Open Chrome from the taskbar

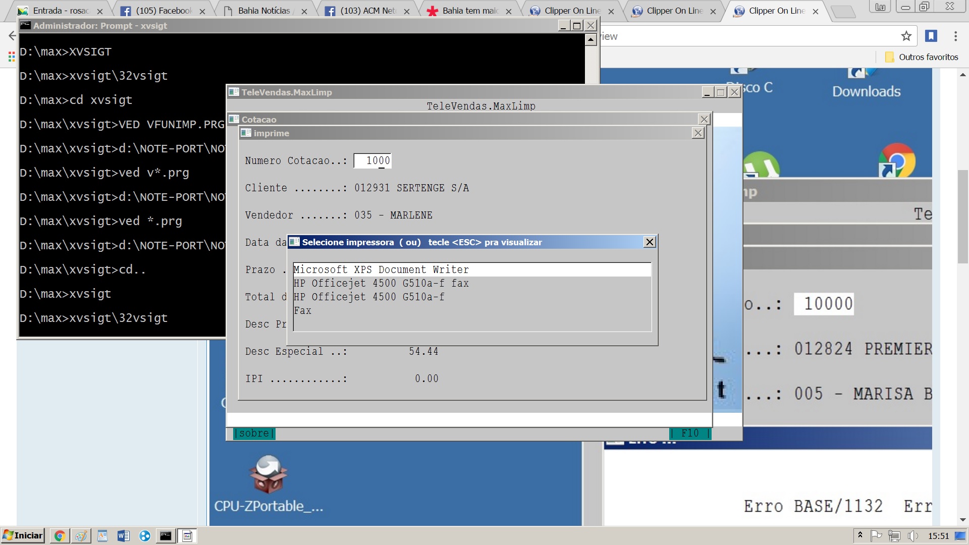click(x=60, y=536)
